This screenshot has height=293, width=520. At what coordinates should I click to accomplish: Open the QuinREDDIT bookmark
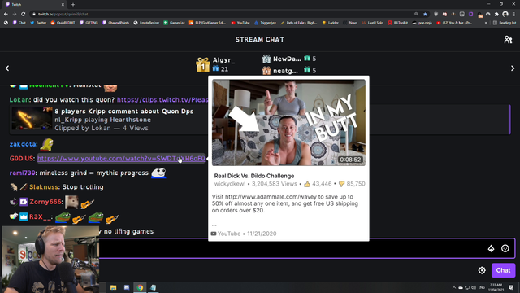63,23
